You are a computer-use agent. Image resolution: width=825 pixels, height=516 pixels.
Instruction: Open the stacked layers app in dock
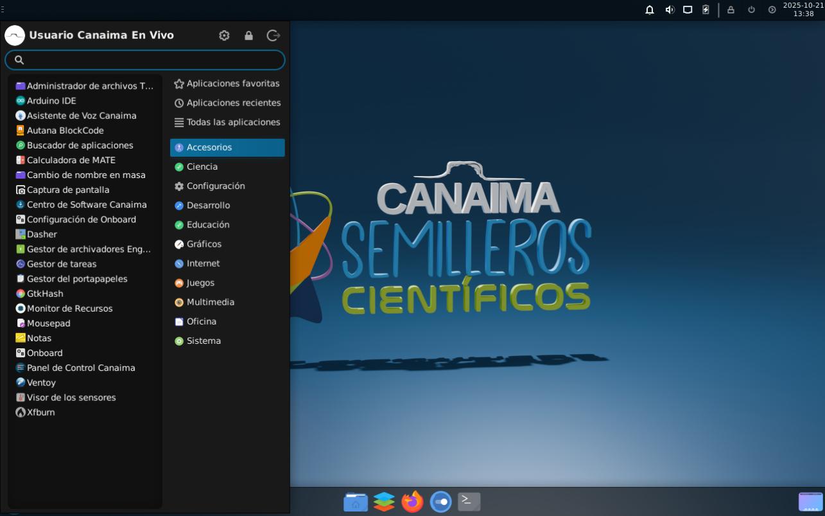[x=384, y=501]
